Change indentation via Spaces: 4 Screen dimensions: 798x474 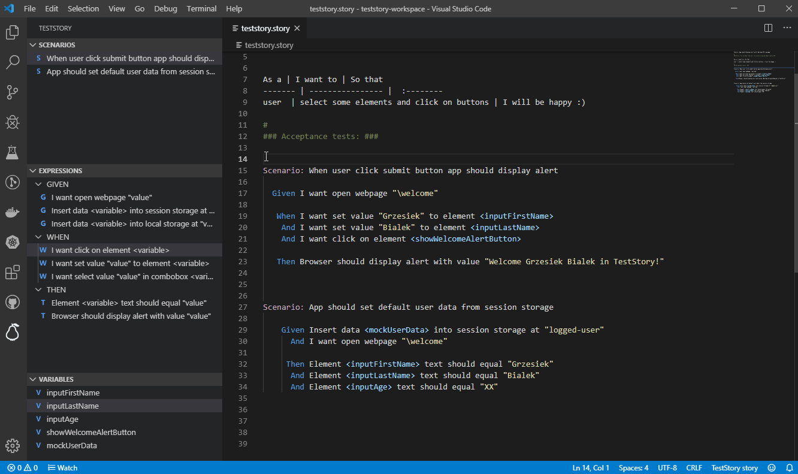[634, 467]
